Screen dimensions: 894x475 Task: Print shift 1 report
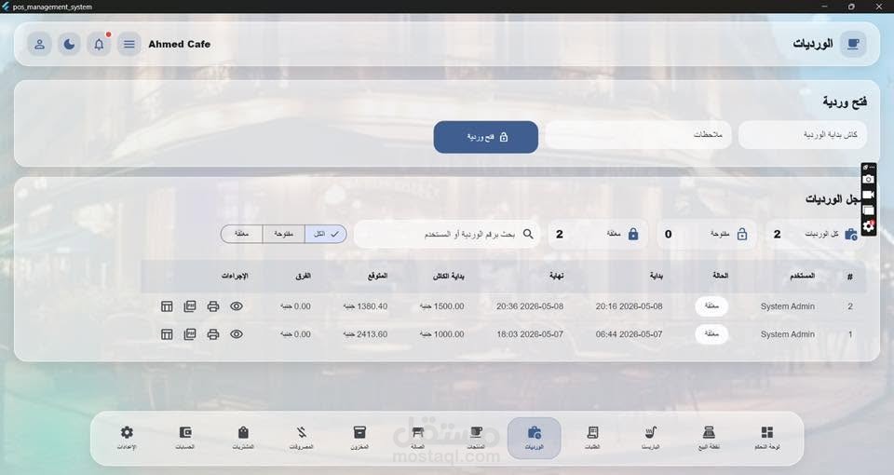click(213, 334)
